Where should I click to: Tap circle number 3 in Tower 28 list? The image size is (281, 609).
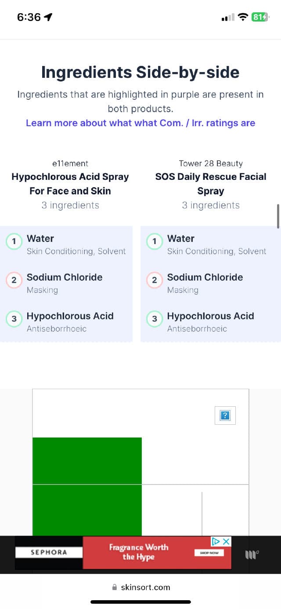point(155,319)
